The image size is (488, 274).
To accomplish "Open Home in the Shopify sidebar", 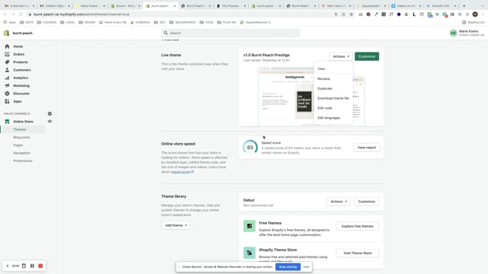I will click(18, 46).
